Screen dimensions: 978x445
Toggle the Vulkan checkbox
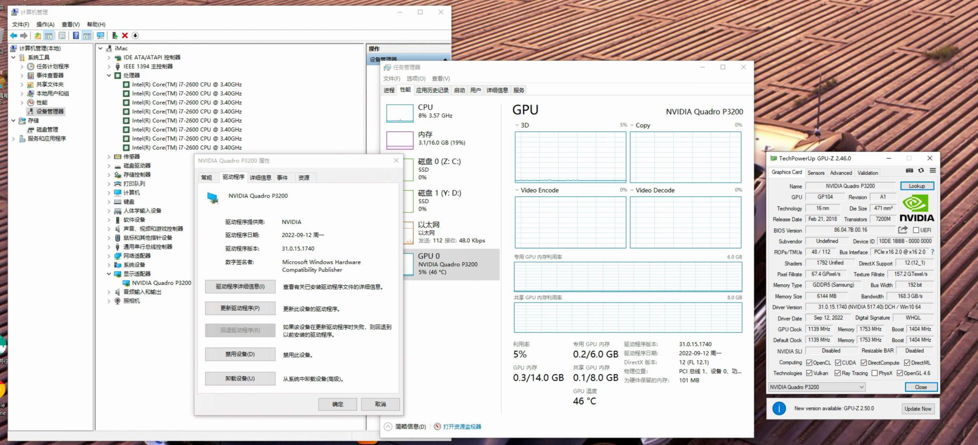[x=809, y=373]
